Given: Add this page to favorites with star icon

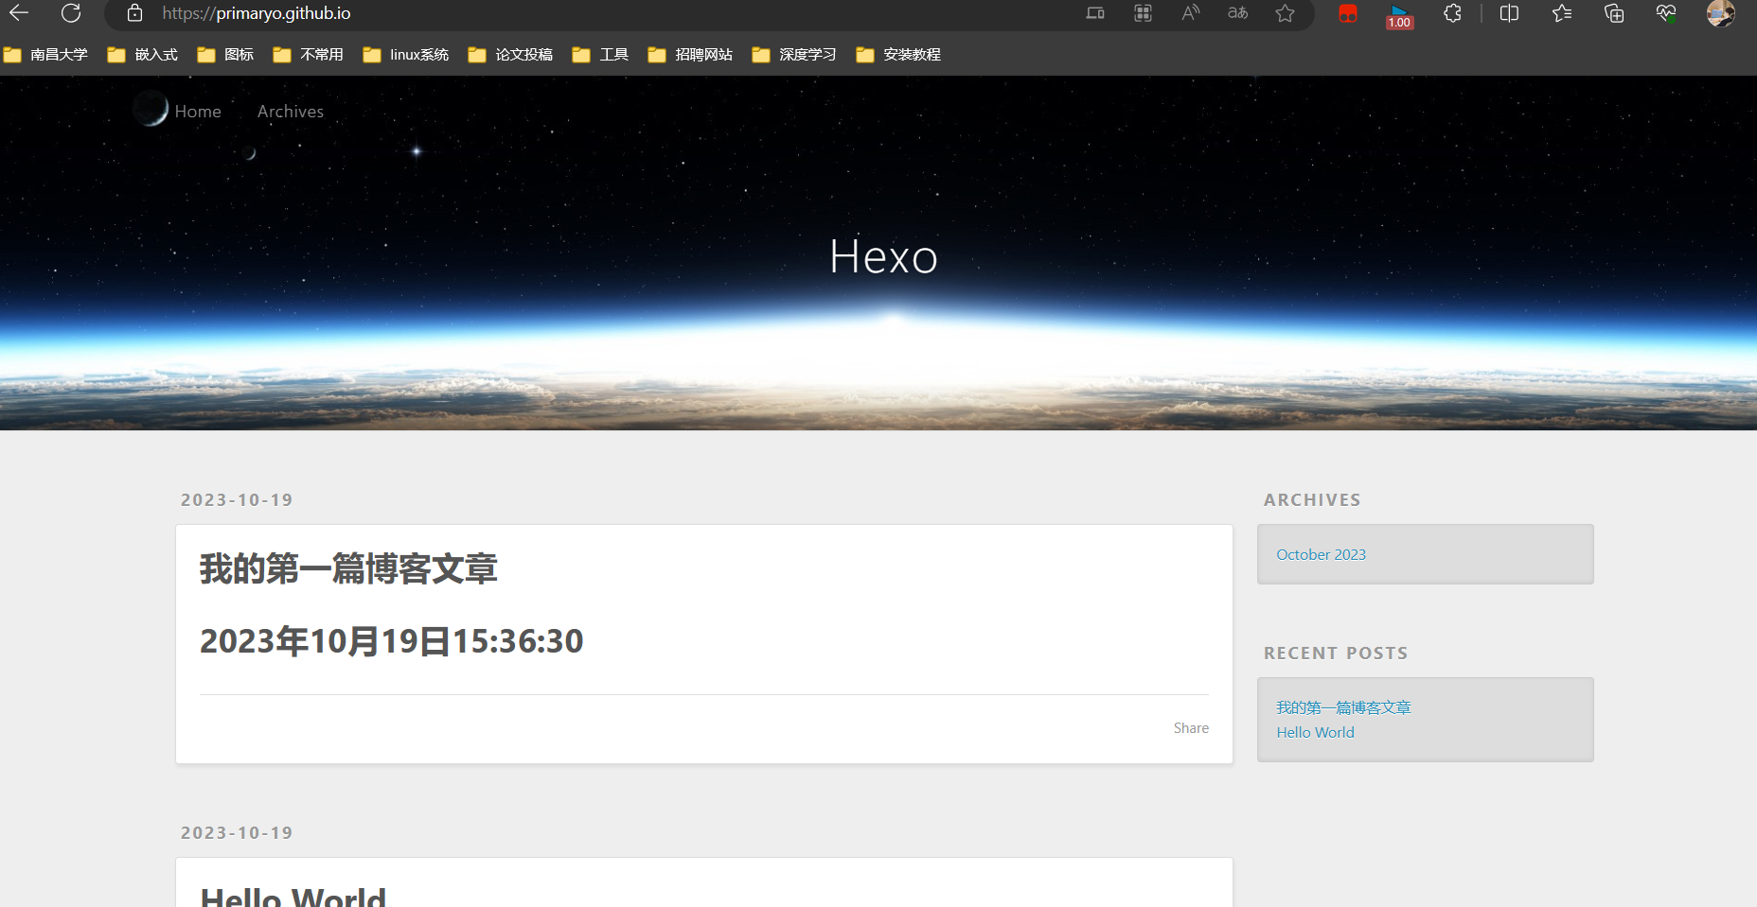Looking at the screenshot, I should [1285, 13].
